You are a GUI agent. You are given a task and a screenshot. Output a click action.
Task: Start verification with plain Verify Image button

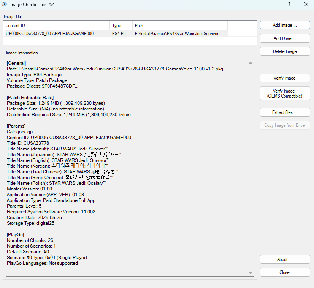pyautogui.click(x=285, y=78)
